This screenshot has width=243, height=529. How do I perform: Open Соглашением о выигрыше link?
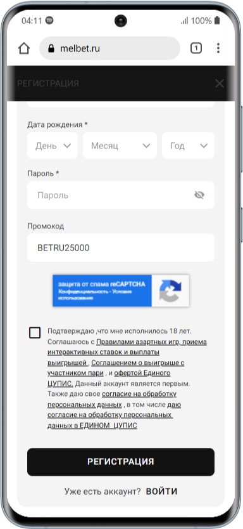click(116, 368)
